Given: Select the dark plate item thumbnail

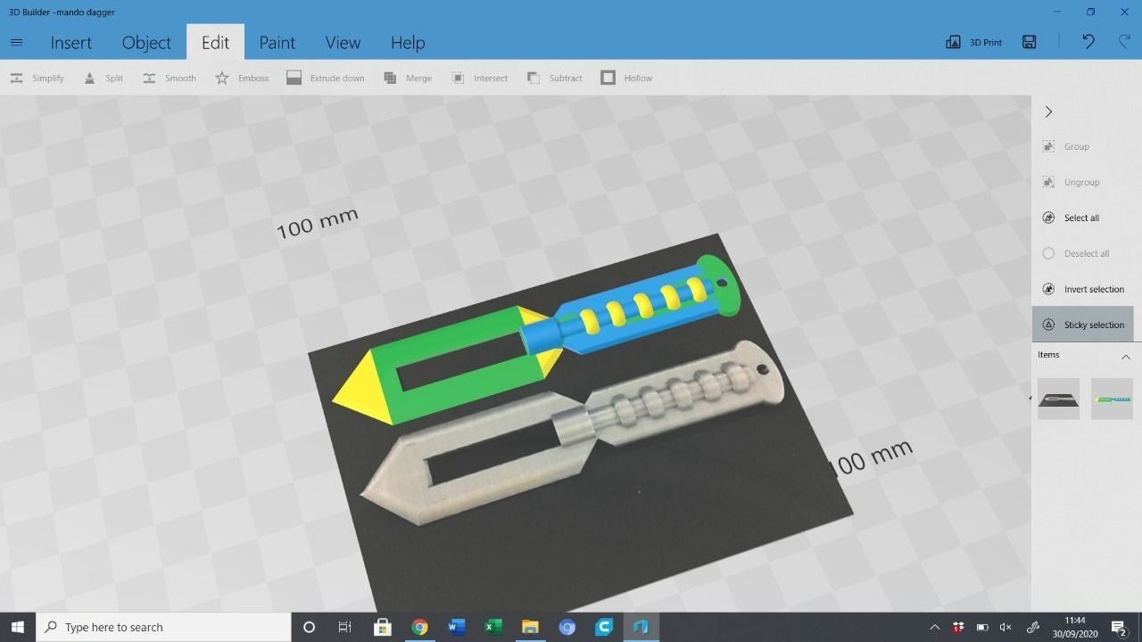Looking at the screenshot, I should tap(1058, 399).
